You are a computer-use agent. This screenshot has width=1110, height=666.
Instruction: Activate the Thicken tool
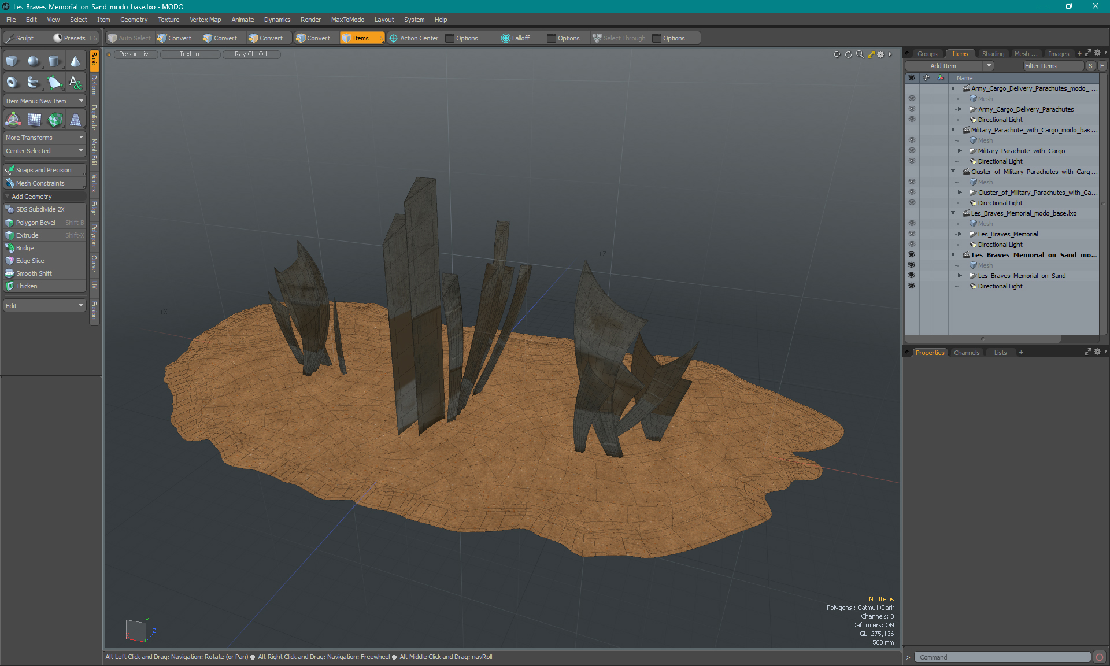tap(45, 286)
